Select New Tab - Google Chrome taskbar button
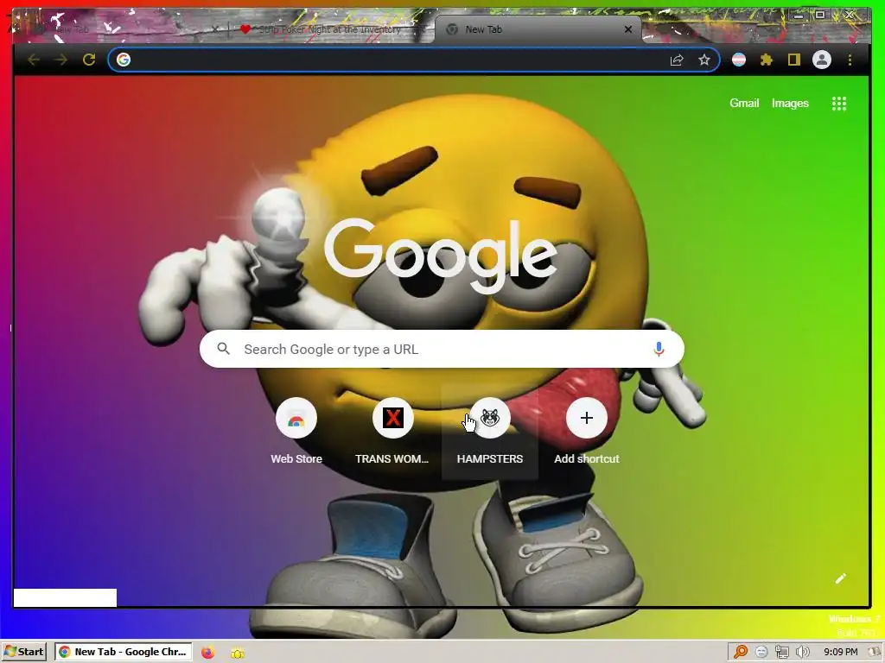 click(x=123, y=652)
